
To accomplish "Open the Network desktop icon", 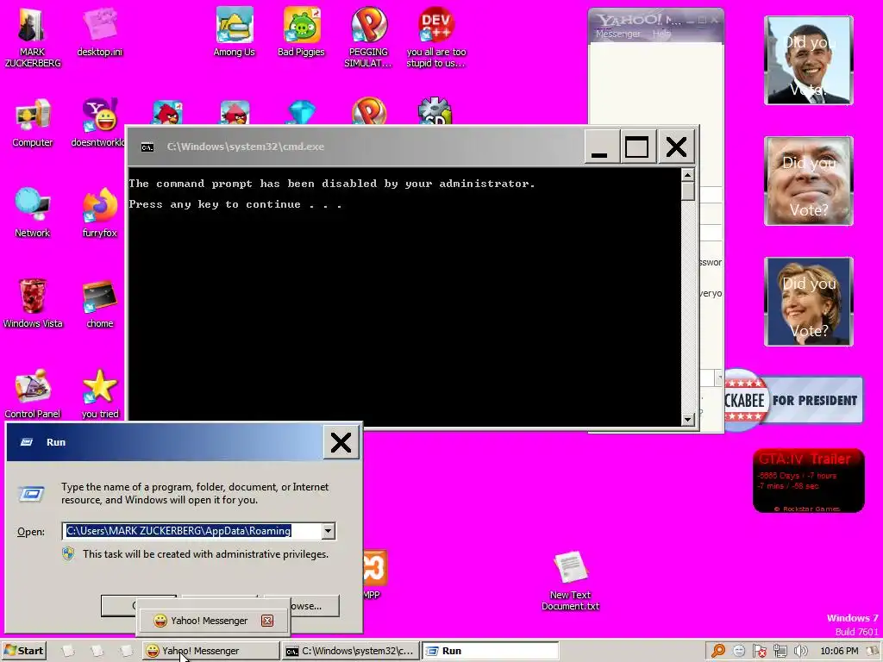I will coord(33,213).
